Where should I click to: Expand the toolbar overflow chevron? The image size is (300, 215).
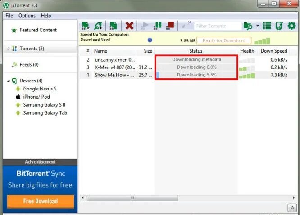click(190, 22)
